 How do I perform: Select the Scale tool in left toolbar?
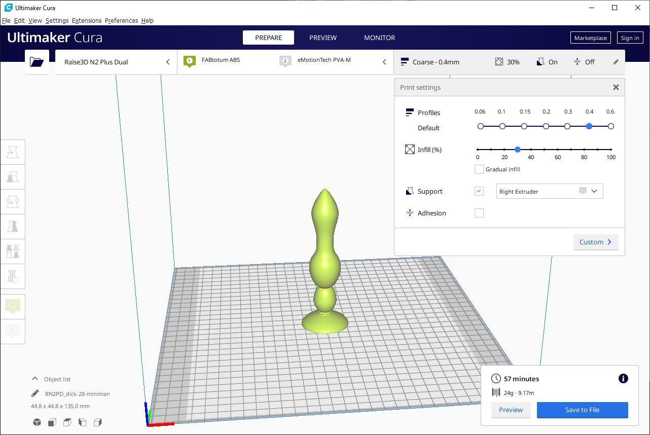coord(13,177)
